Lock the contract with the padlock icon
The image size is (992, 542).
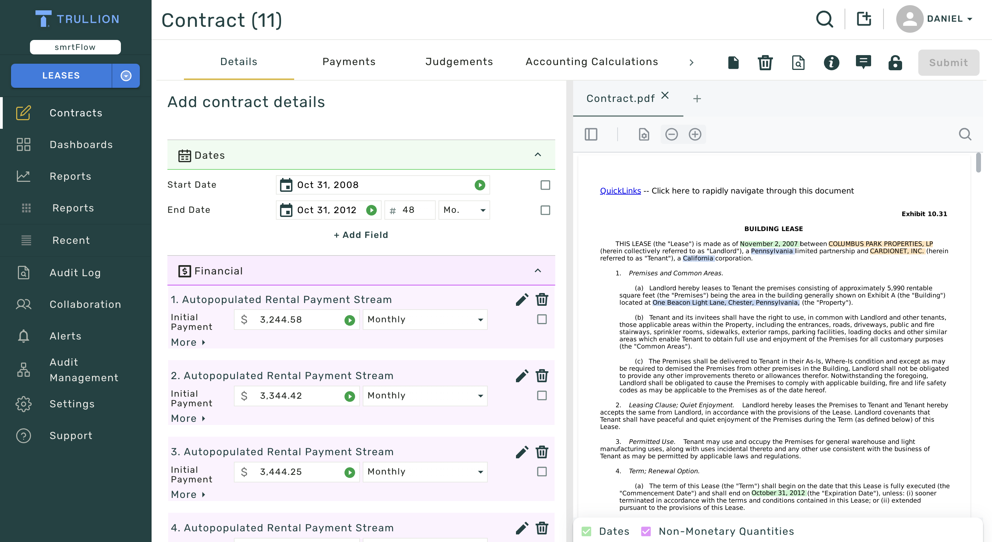[x=895, y=63]
